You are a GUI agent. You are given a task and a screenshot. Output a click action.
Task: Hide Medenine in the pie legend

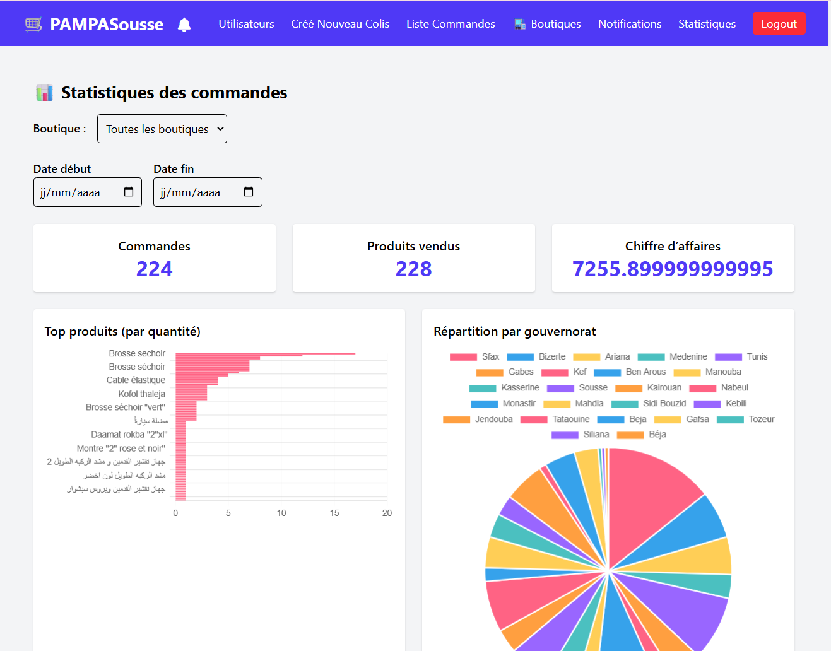pos(672,356)
